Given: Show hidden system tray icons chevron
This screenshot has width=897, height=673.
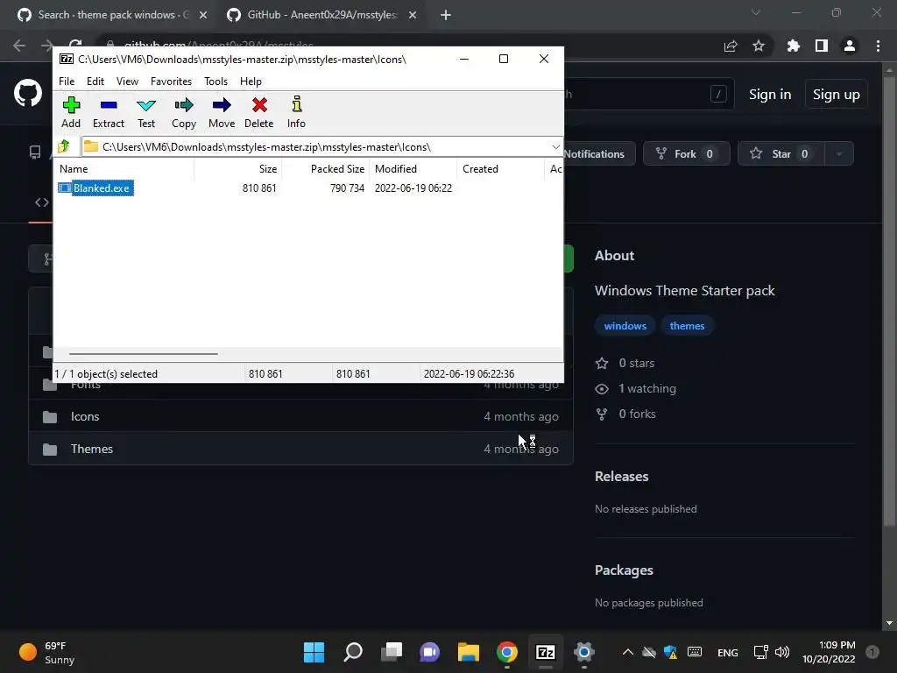Looking at the screenshot, I should [627, 652].
